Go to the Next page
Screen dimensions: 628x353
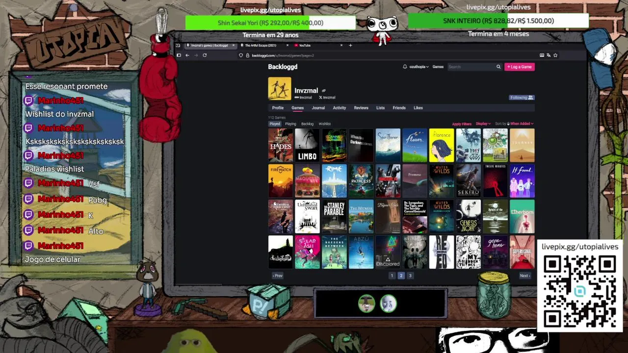tap(524, 276)
